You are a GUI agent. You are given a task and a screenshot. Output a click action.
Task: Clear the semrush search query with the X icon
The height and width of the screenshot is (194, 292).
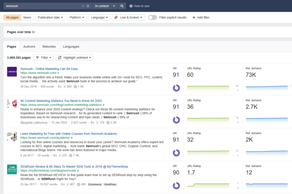(83, 6)
